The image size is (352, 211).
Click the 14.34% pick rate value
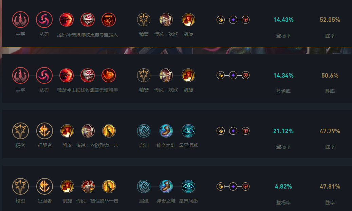[x=283, y=76]
